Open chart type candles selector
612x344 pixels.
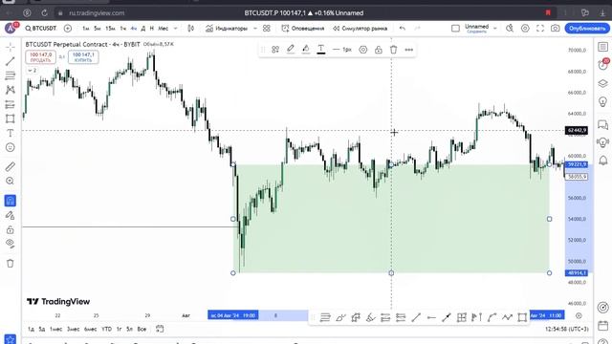pyautogui.click(x=191, y=28)
